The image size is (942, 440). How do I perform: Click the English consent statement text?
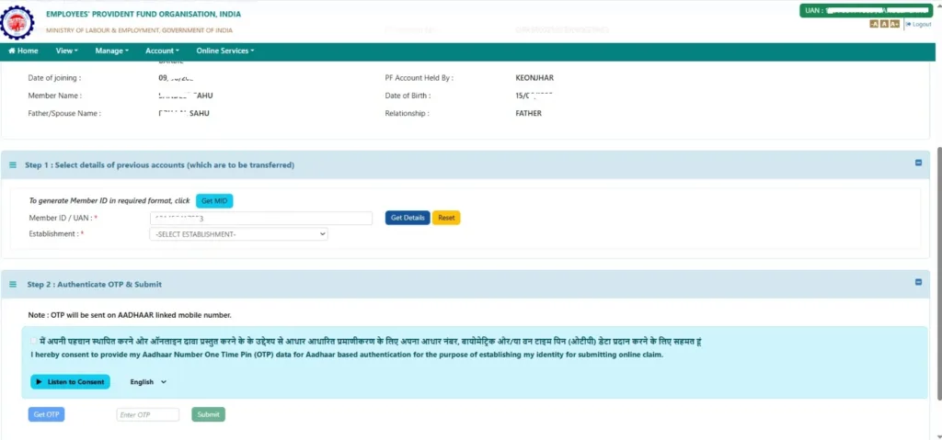click(347, 355)
